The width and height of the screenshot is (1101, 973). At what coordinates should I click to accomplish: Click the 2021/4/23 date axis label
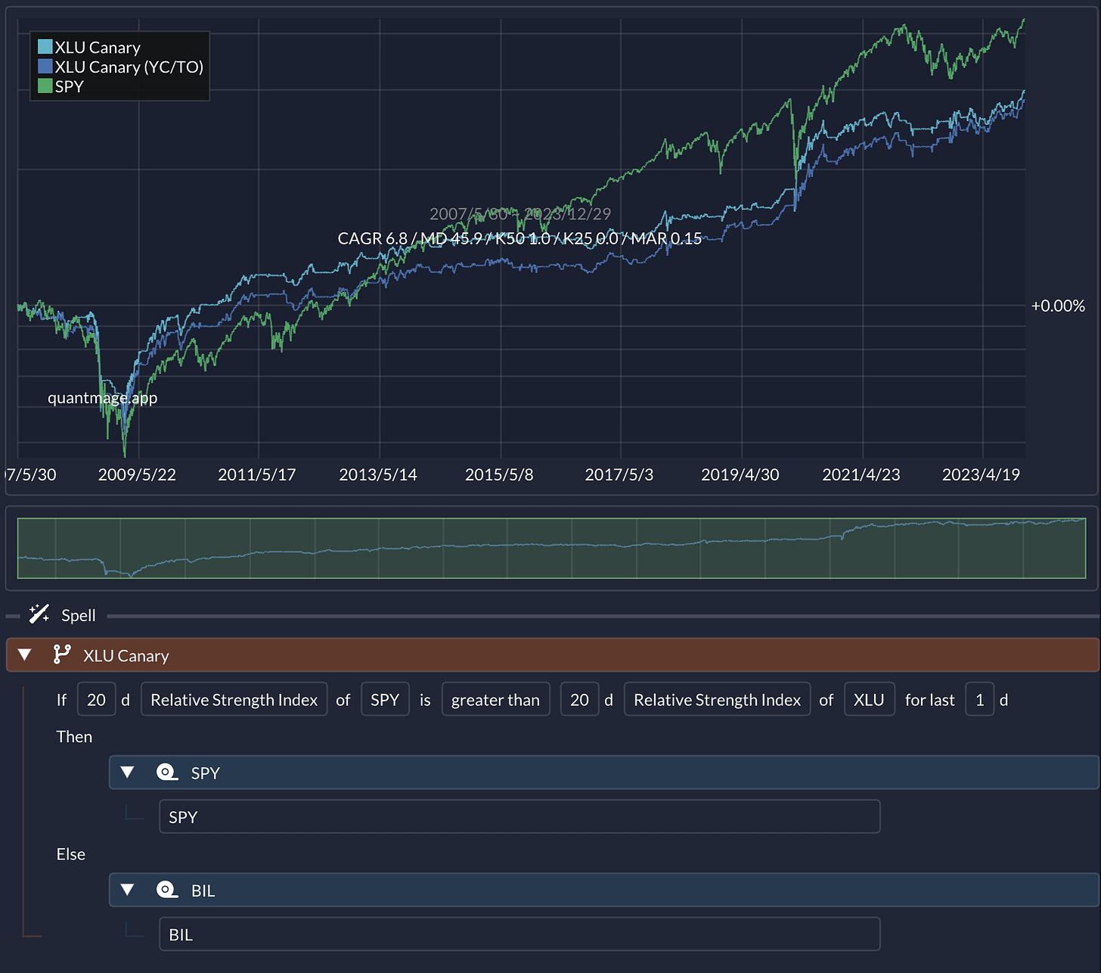[861, 474]
